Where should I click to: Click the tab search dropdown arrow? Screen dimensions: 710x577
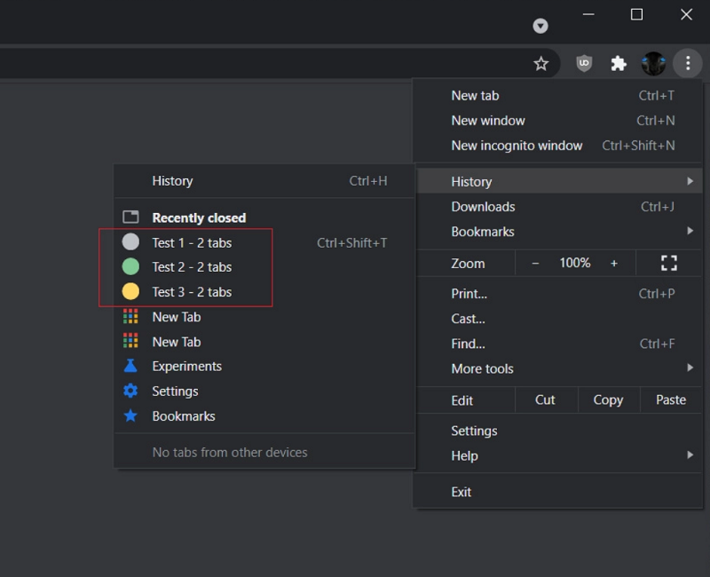[540, 26]
